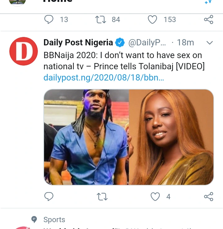View the photo of woman in gold top
This screenshot has width=223, height=229.
pyautogui.click(x=171, y=137)
